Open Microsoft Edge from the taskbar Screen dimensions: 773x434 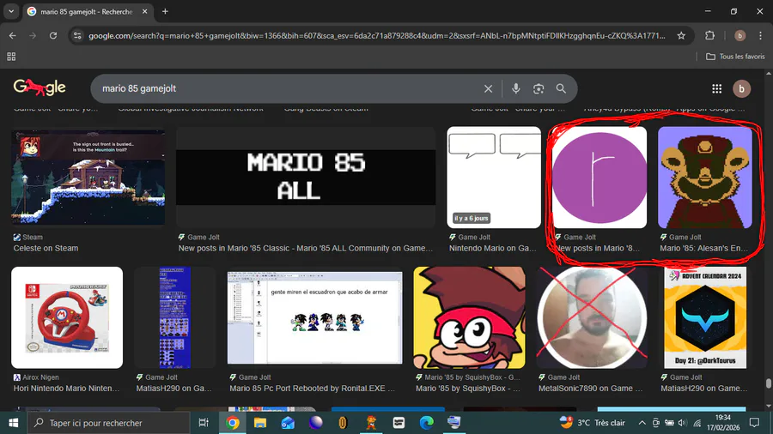426,423
